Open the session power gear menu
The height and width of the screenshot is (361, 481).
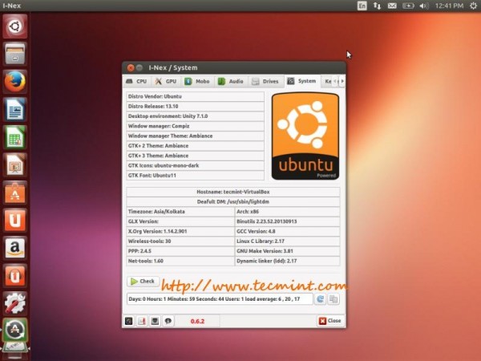pyautogui.click(x=474, y=6)
